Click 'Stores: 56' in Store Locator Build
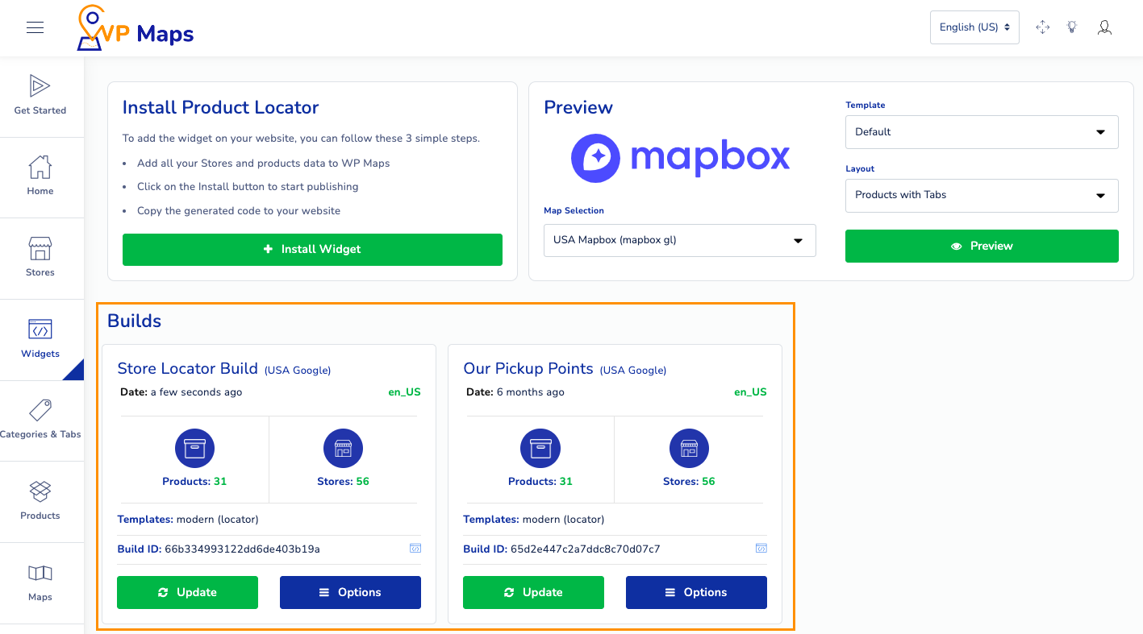The width and height of the screenshot is (1143, 634). tap(343, 481)
